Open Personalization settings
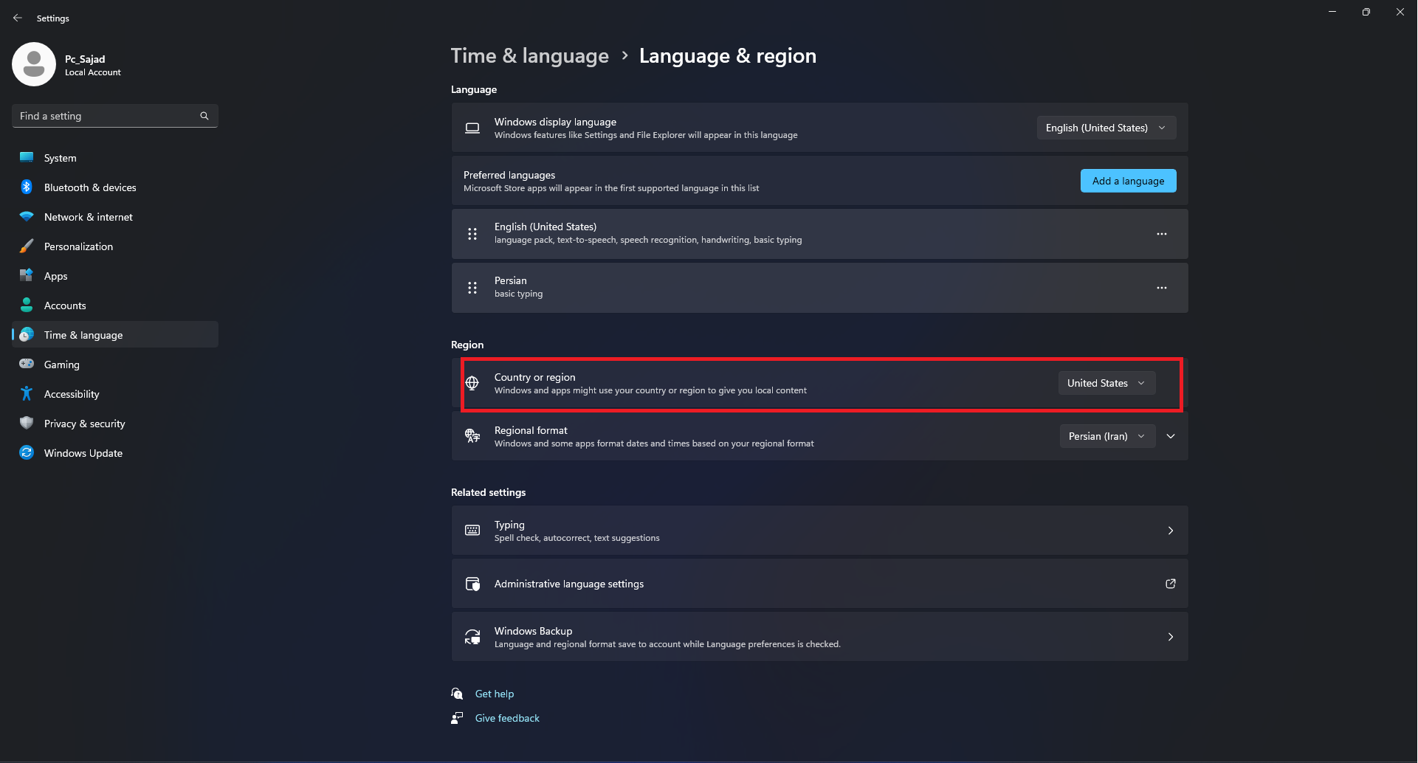 click(x=115, y=246)
